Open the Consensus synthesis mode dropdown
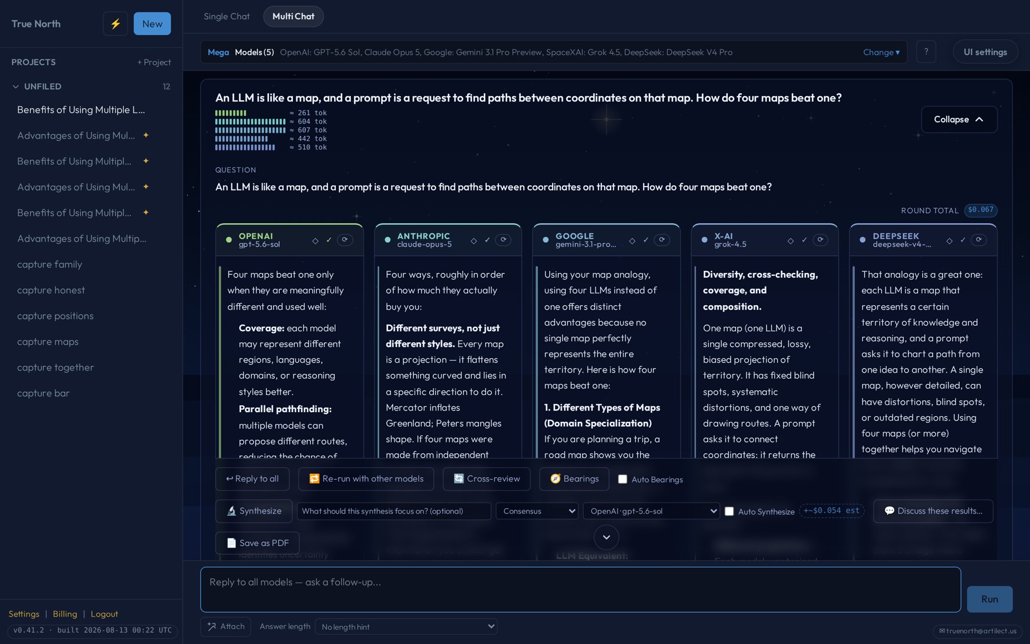 pos(537,511)
